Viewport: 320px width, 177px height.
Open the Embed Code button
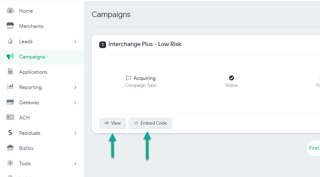(x=150, y=123)
